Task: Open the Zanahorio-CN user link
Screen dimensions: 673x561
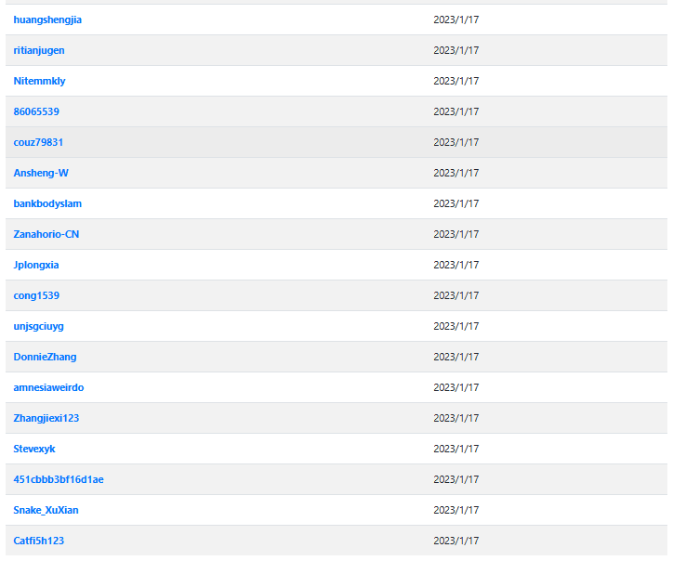Action: 46,234
